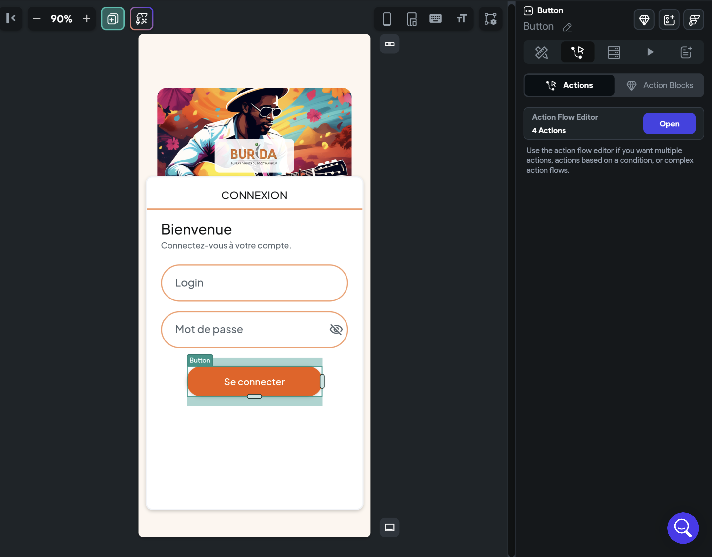Click the top bar toggle beside the canvas

click(x=389, y=44)
